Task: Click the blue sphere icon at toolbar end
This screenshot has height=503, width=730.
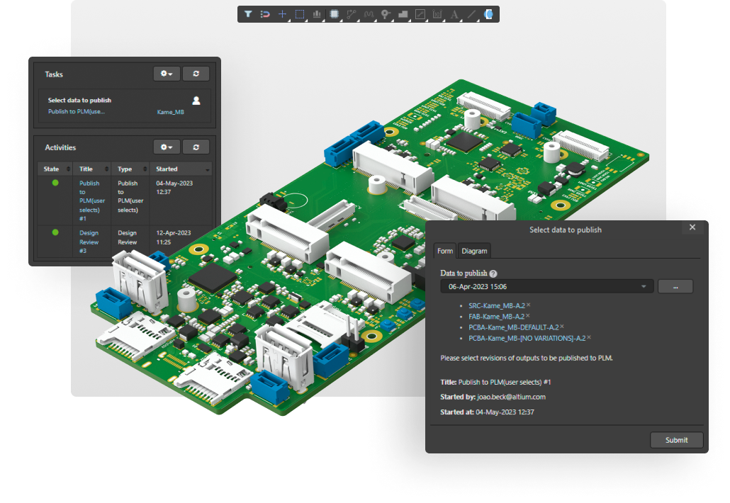Action: (x=488, y=14)
